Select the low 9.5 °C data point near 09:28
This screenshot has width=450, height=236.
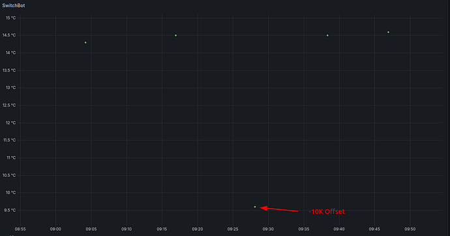[x=255, y=207]
